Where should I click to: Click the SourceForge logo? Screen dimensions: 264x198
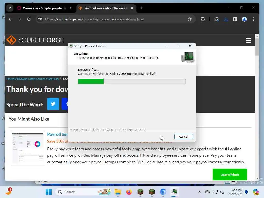[35, 40]
